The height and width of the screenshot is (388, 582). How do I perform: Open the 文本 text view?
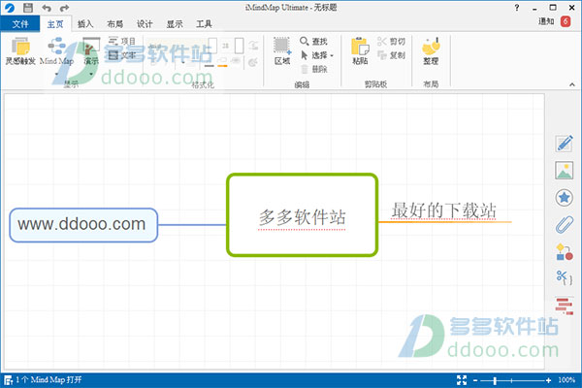tap(122, 55)
